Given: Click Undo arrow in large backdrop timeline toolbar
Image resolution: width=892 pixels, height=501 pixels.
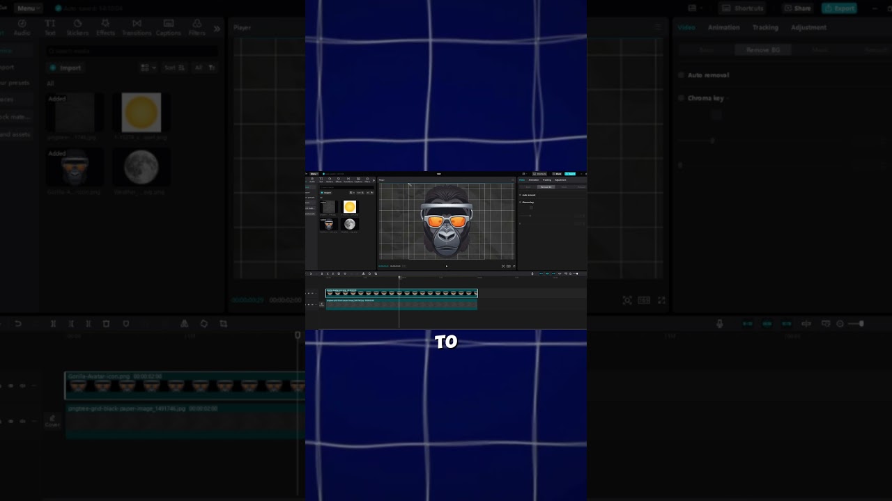Looking at the screenshot, I should coord(17,324).
